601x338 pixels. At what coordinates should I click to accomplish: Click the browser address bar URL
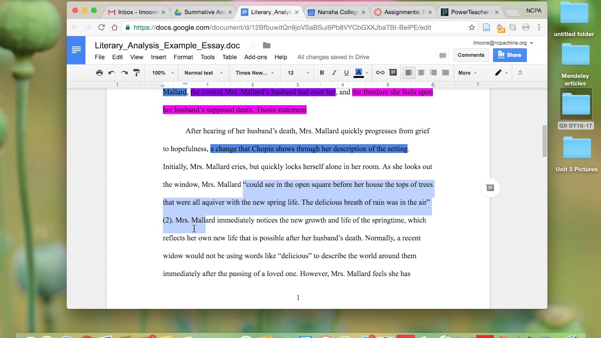[282, 27]
